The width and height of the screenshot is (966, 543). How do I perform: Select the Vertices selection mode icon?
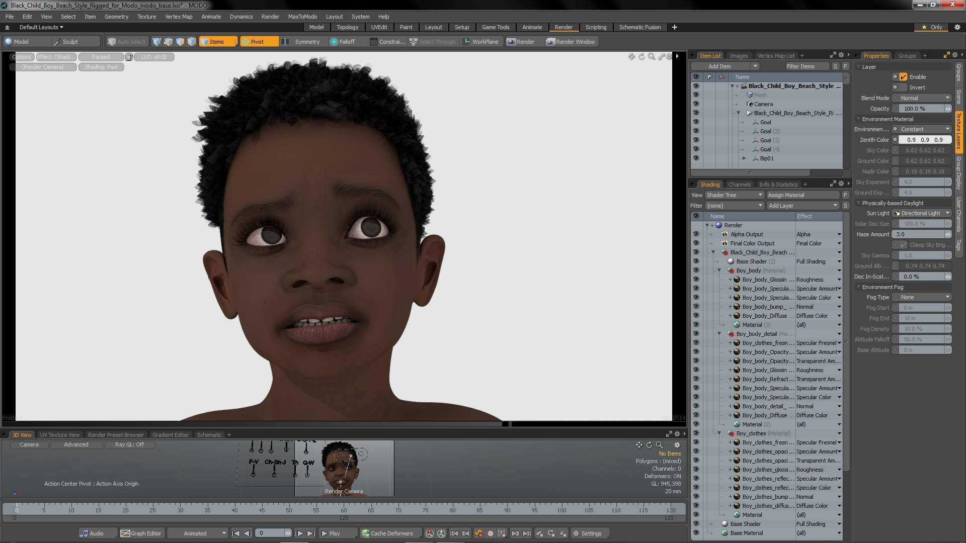tap(157, 42)
